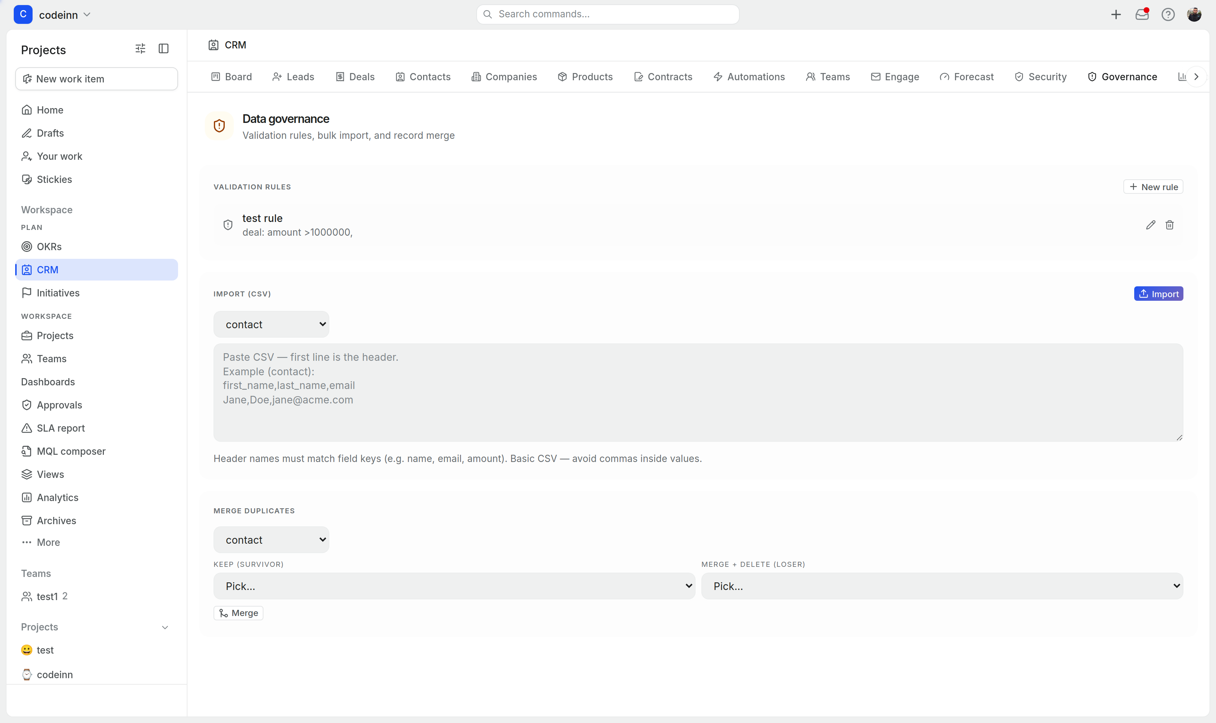Switch to the Deals tab
Image resolution: width=1216 pixels, height=723 pixels.
(x=355, y=77)
